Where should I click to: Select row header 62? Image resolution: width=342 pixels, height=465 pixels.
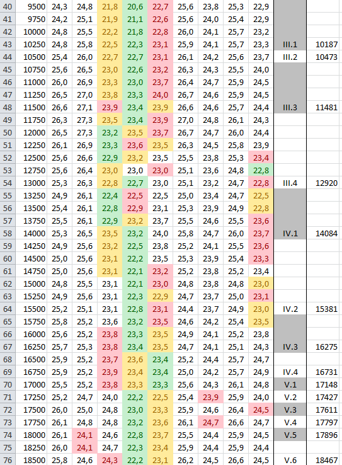click(8, 284)
